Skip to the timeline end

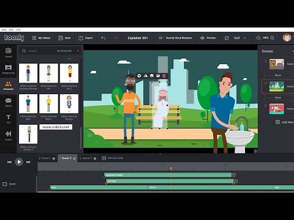click(x=28, y=162)
